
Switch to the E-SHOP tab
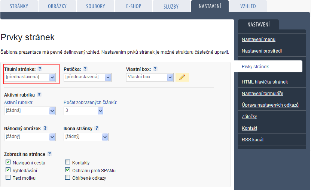(x=134, y=6)
